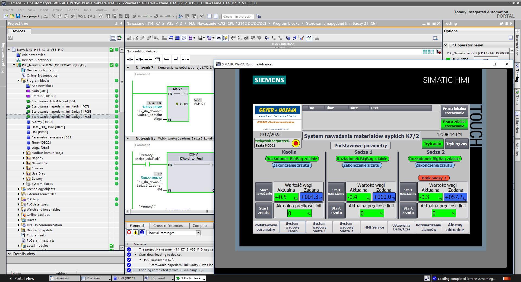Insert a normally closed contact
This screenshot has width=521, height=282.
[x=139, y=59]
